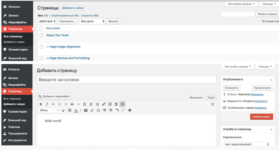Click the Добавить медиафайл button
279x150 pixels.
click(54, 96)
